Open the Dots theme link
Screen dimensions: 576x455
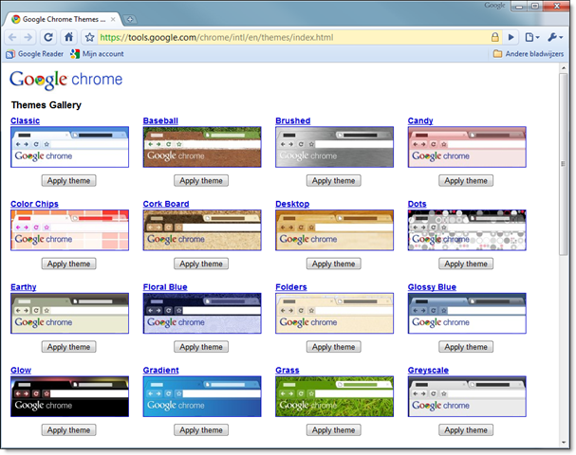tap(417, 204)
